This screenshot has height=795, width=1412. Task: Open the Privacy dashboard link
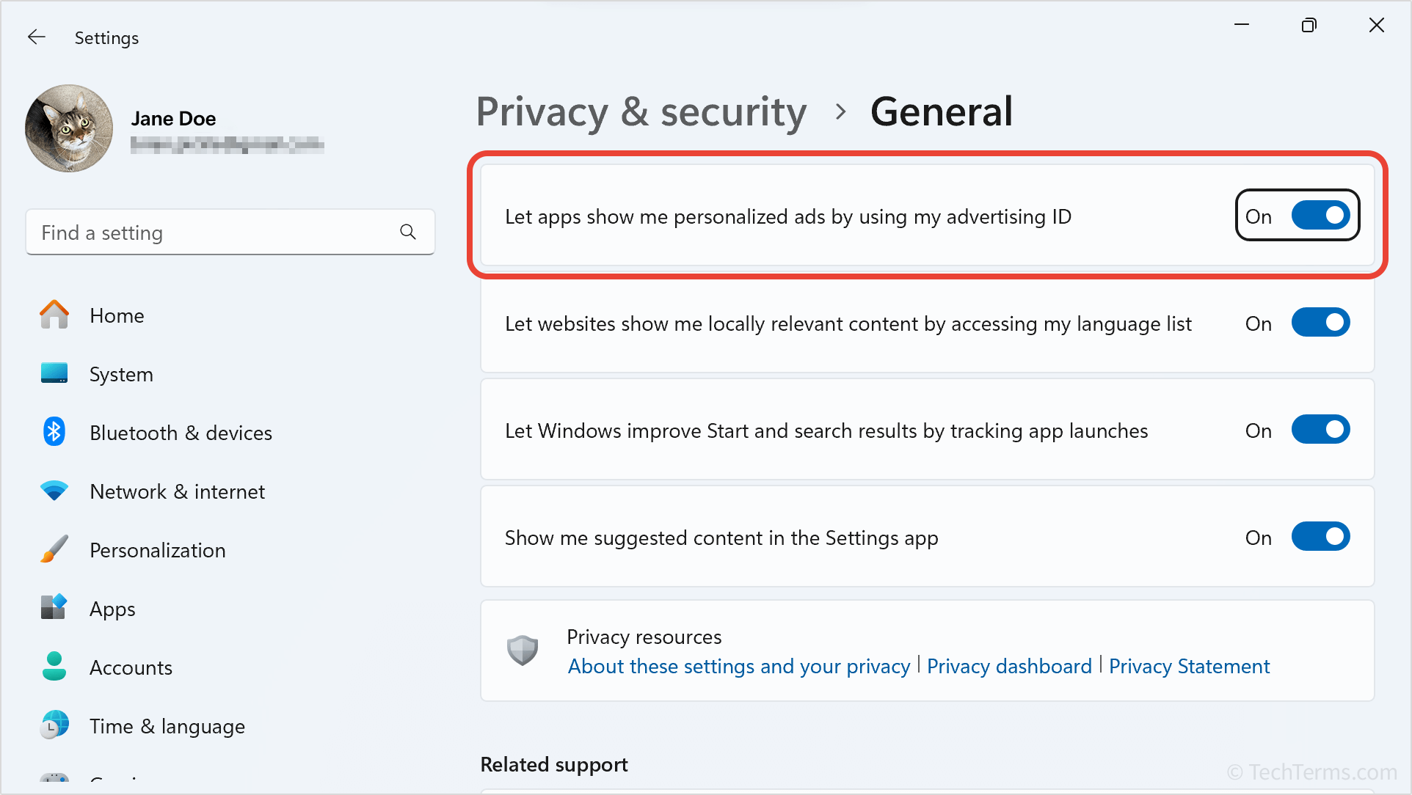point(1009,666)
